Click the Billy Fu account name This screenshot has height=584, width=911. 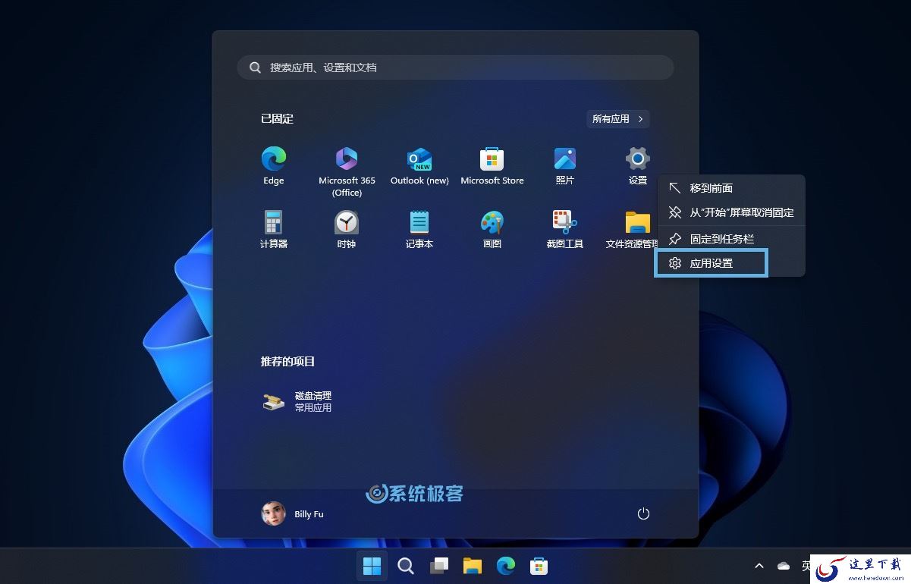pyautogui.click(x=309, y=514)
